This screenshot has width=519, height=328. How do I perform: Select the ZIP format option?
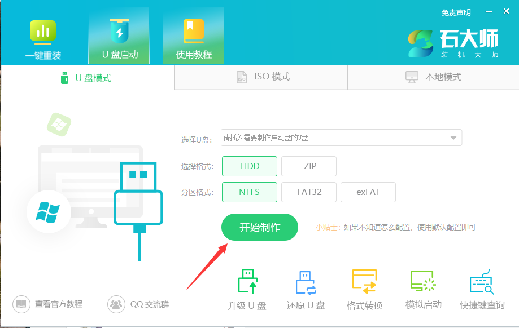308,166
